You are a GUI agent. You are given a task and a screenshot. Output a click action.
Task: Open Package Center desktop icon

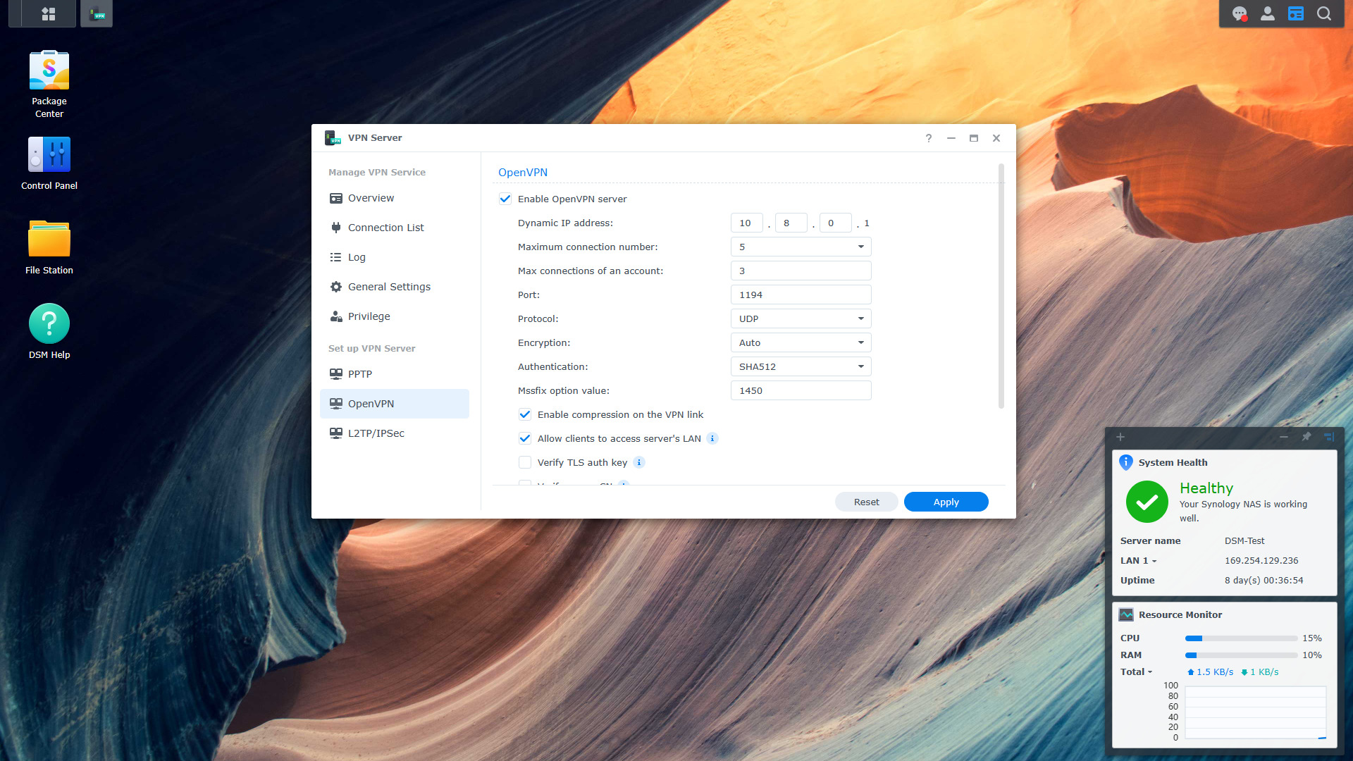(49, 85)
